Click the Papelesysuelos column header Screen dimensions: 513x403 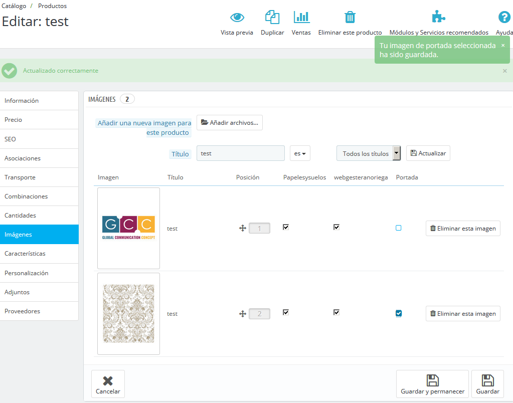pos(304,177)
